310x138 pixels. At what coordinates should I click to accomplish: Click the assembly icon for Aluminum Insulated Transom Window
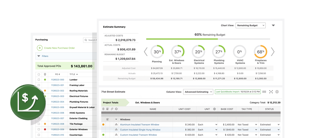pyautogui.click(x=116, y=124)
